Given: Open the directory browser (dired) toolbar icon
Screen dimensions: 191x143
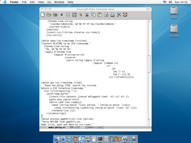Looking at the screenshot, I should [x=55, y=15].
